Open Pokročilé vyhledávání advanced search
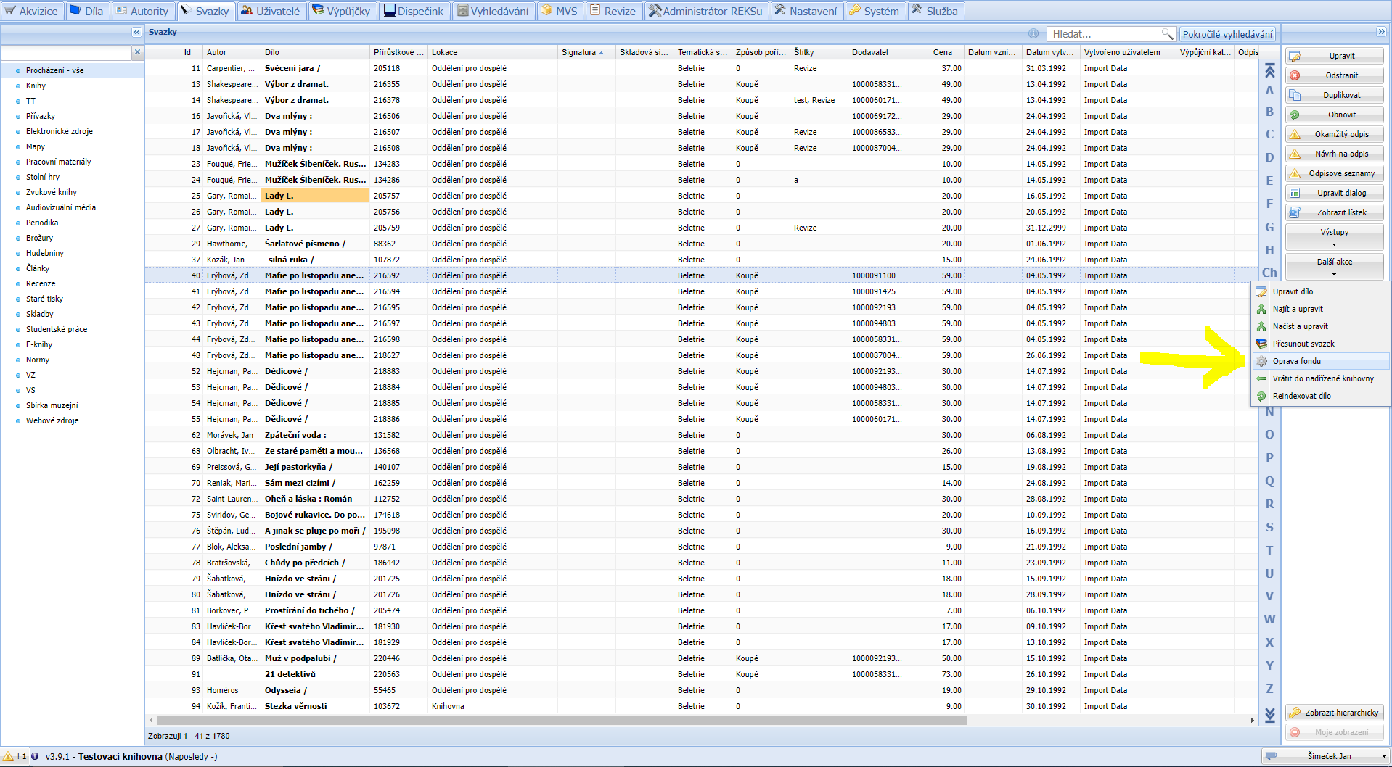Image resolution: width=1392 pixels, height=767 pixels. (x=1227, y=34)
